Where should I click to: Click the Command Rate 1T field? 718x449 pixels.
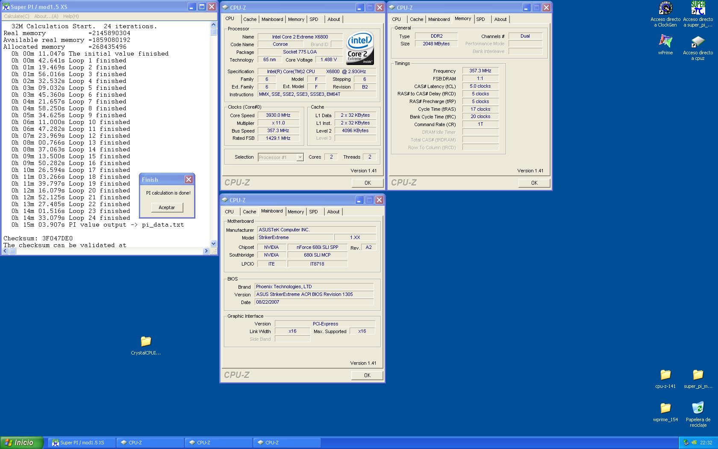click(x=480, y=124)
